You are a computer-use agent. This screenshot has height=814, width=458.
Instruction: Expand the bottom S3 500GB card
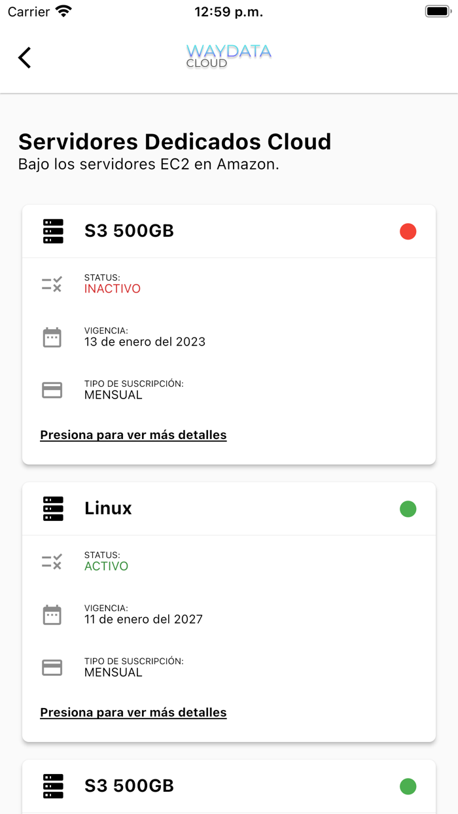tap(129, 786)
